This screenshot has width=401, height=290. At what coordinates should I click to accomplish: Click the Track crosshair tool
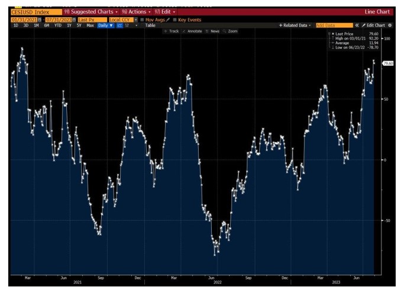[x=172, y=31]
